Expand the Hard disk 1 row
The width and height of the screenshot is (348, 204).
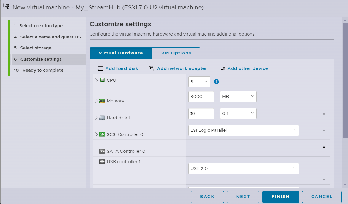[x=96, y=118]
